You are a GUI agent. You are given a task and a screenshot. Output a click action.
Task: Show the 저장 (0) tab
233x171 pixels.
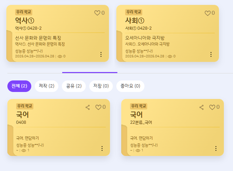(101, 86)
